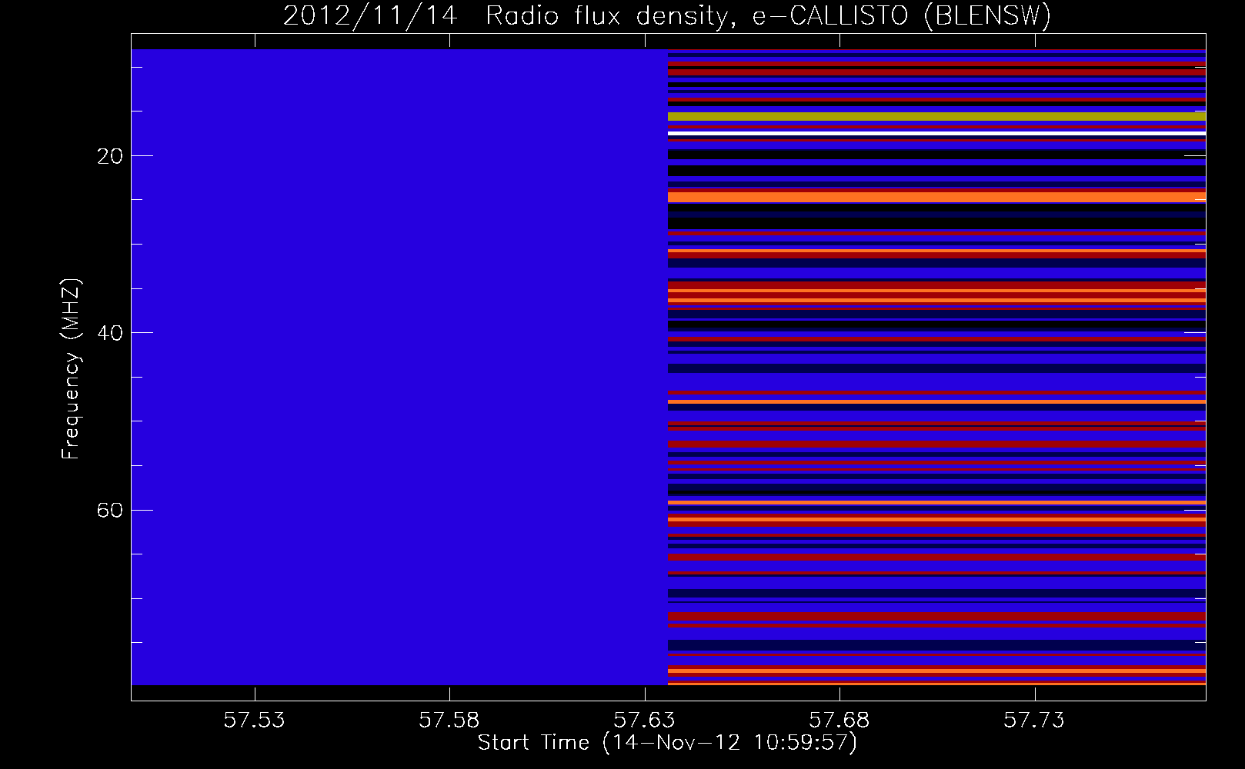This screenshot has height=769, width=1245.
Task: Click the x-axis tick label '57.73'
Action: pos(1036,721)
